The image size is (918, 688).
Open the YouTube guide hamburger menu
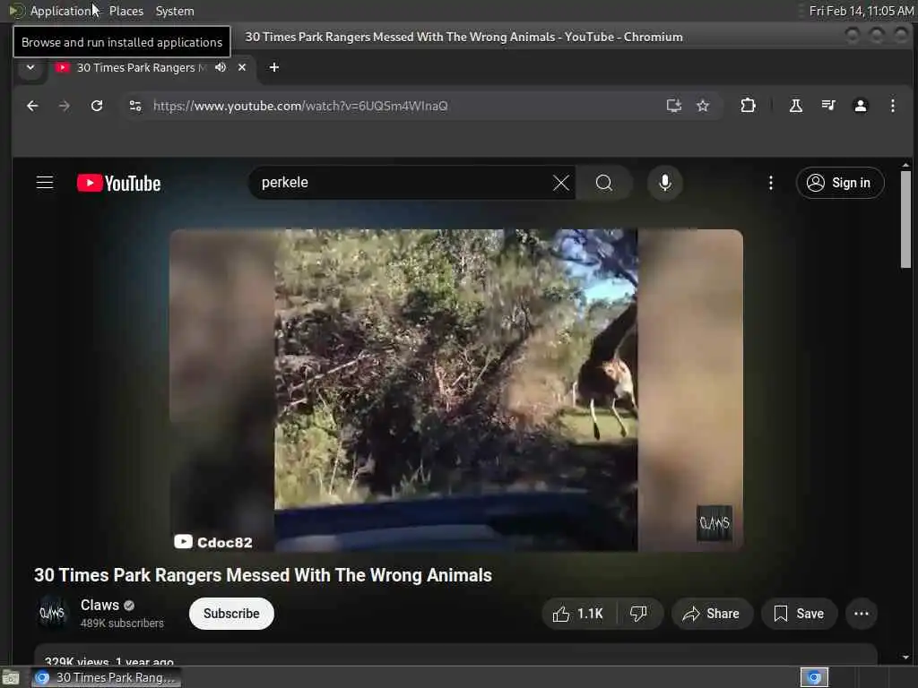pos(45,183)
